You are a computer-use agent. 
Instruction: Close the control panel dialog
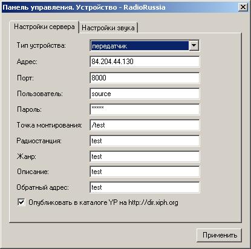coord(243,7)
